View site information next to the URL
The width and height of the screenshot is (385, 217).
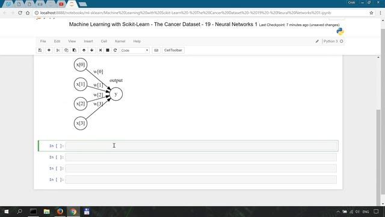(x=37, y=13)
